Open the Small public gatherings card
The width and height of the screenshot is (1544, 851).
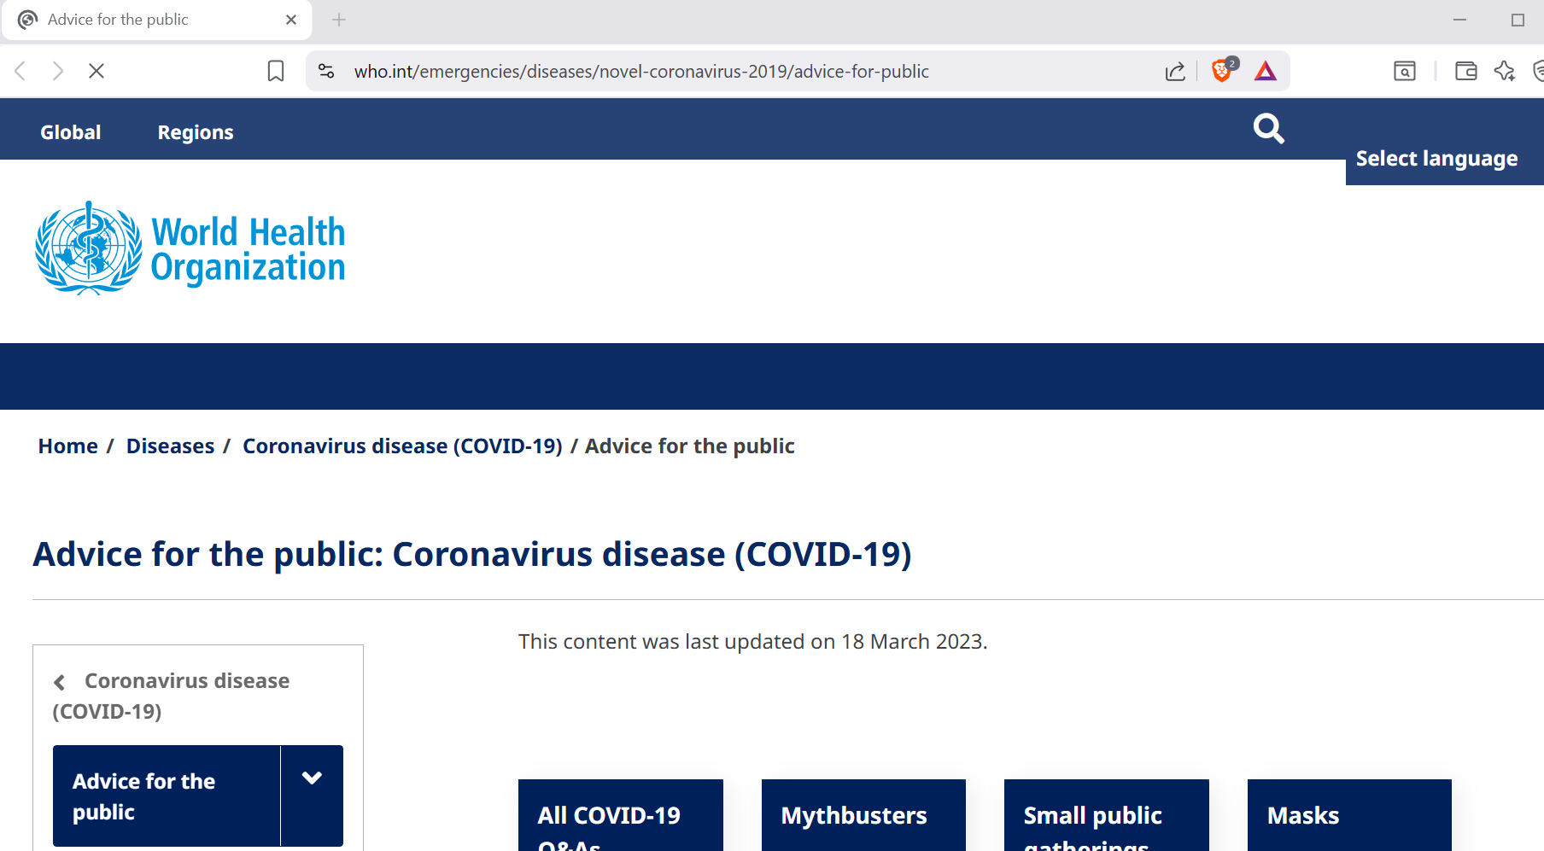pos(1107,815)
